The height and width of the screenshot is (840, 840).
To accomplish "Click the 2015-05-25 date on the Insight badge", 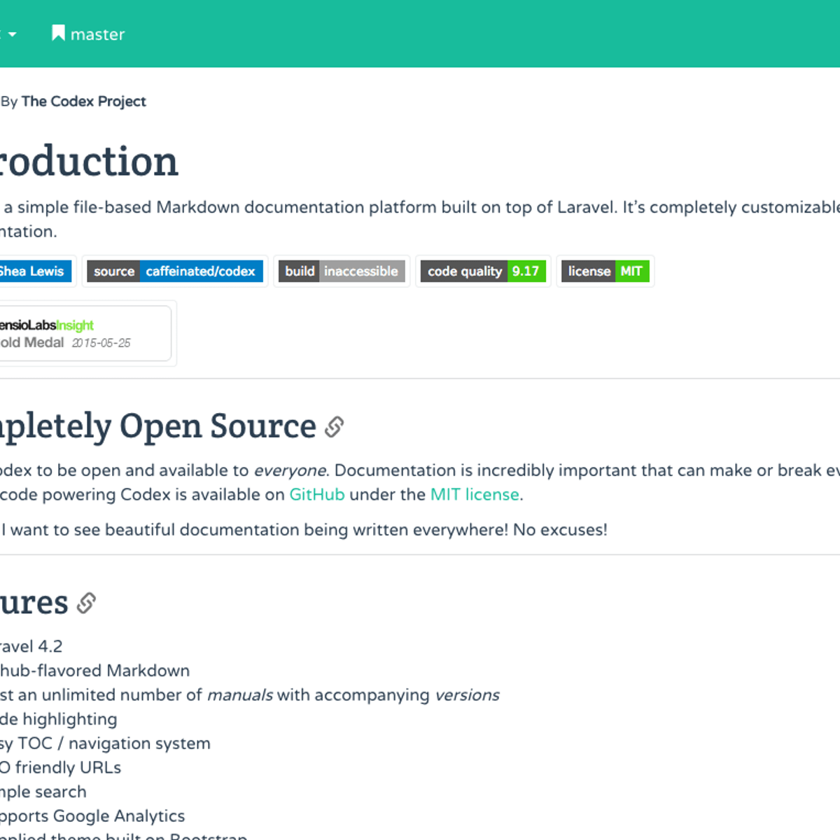I will coord(101,343).
